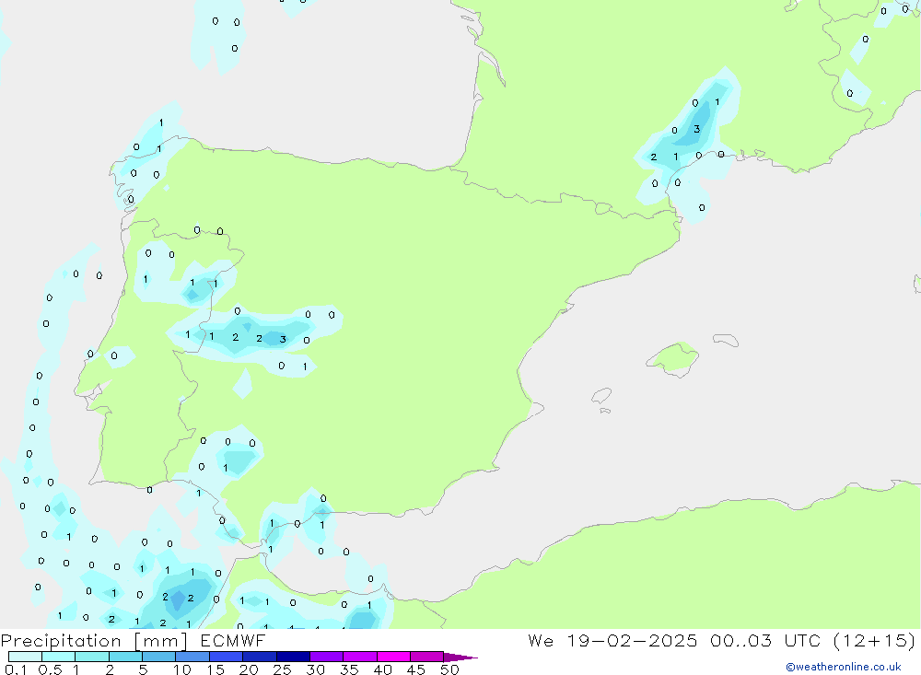This screenshot has width=921, height=675.
Task: Click the 30–35 mm violet legend swatch
Action: click(x=327, y=657)
